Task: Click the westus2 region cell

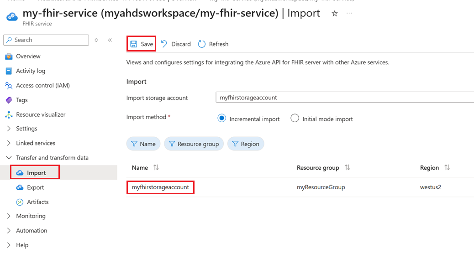Action: pyautogui.click(x=431, y=187)
